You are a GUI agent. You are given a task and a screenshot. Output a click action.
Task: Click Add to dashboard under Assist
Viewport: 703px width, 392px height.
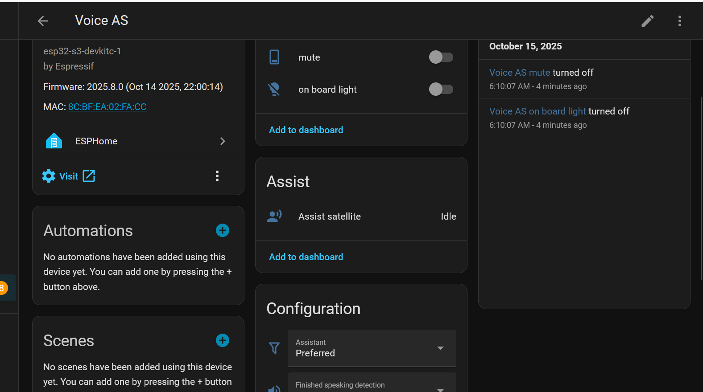coord(306,257)
